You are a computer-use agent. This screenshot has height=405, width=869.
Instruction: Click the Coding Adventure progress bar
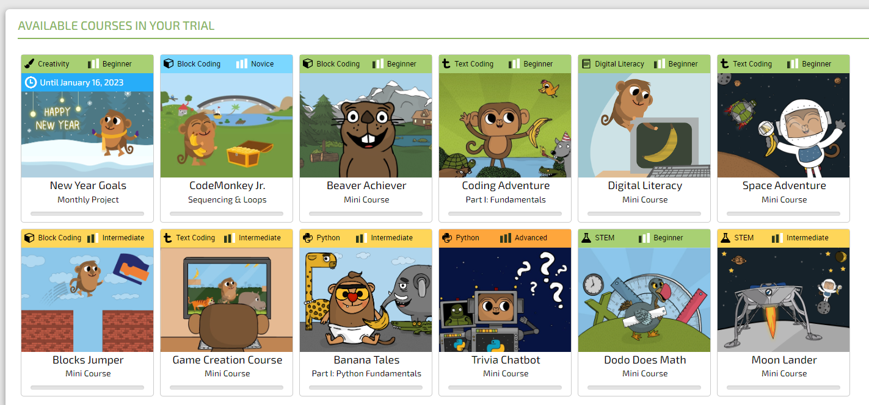pyautogui.click(x=505, y=213)
